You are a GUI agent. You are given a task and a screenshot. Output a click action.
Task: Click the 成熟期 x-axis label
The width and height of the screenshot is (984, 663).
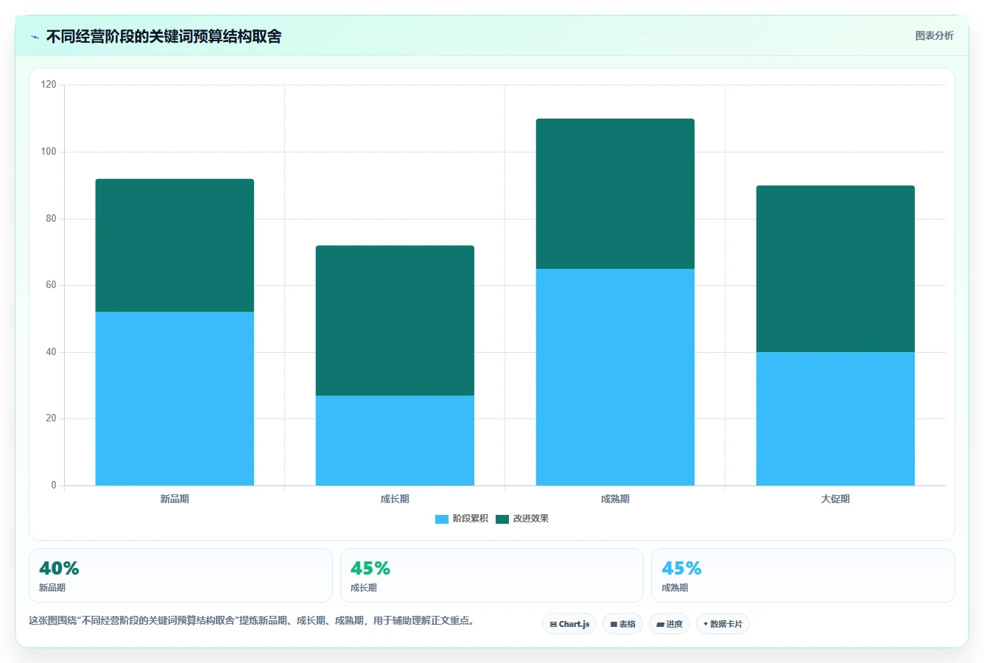click(615, 499)
